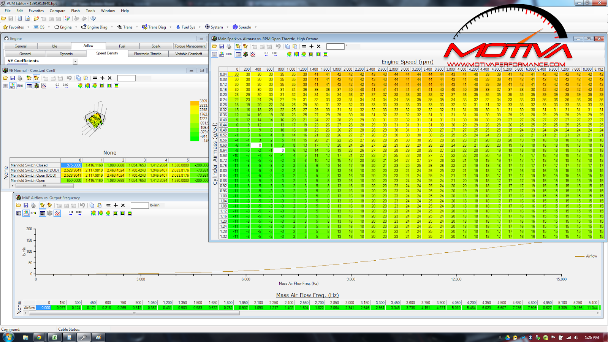Switch to the Speed Density tab
The height and width of the screenshot is (342, 608).
point(107,53)
